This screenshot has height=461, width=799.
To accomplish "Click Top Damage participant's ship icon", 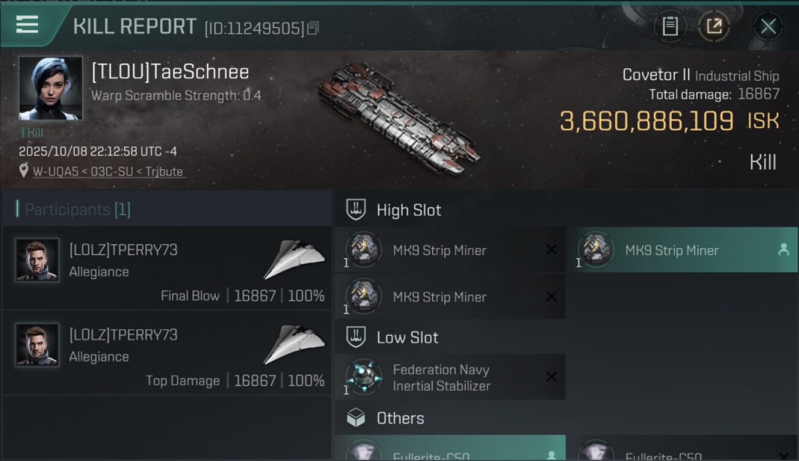I will (x=294, y=344).
